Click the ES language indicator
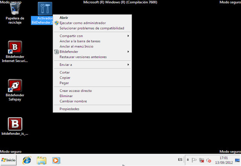Screen dimensions: 241x166 point(180,160)
